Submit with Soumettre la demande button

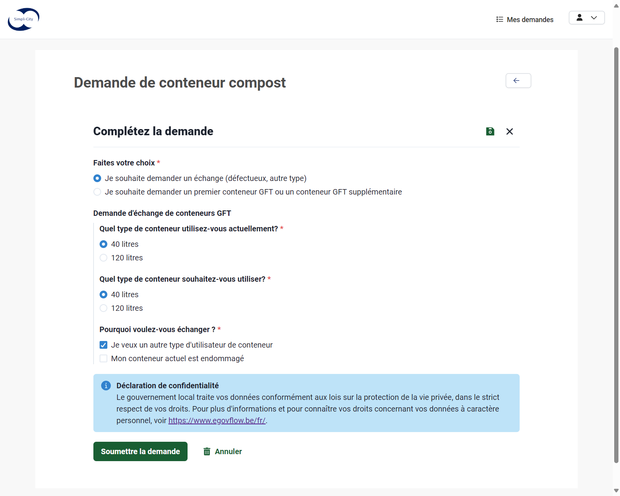coord(140,451)
